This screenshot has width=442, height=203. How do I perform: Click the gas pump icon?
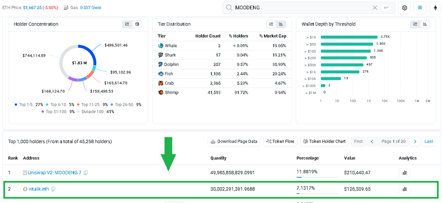(66, 8)
